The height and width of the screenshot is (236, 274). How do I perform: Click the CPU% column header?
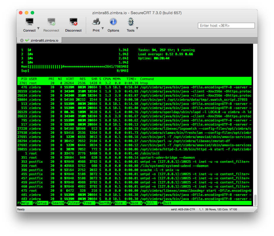click(107, 79)
